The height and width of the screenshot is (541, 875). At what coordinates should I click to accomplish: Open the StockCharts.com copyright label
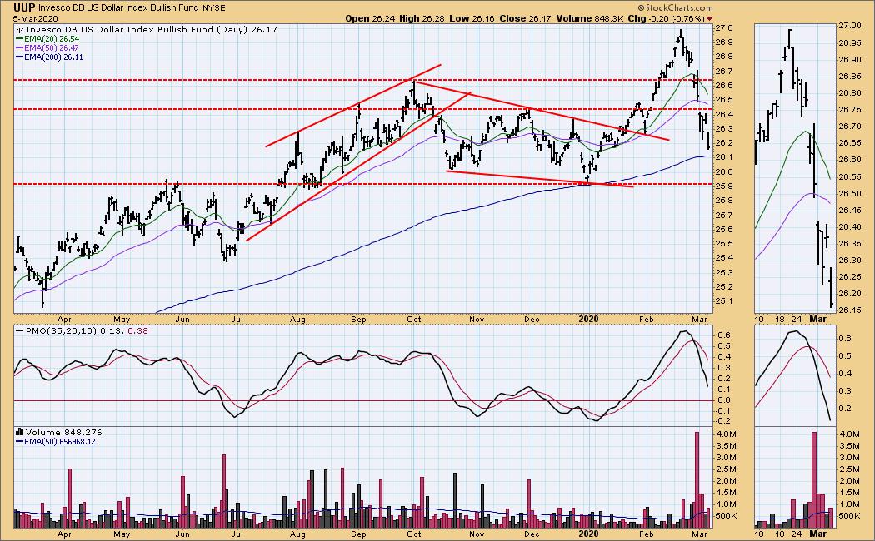point(675,7)
